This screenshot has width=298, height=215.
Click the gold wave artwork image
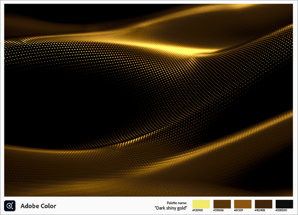(149, 100)
